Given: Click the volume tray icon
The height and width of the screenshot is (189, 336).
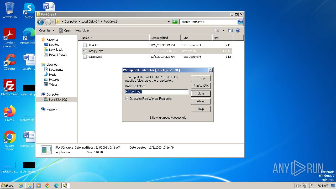Looking at the screenshot, I should [298, 186].
